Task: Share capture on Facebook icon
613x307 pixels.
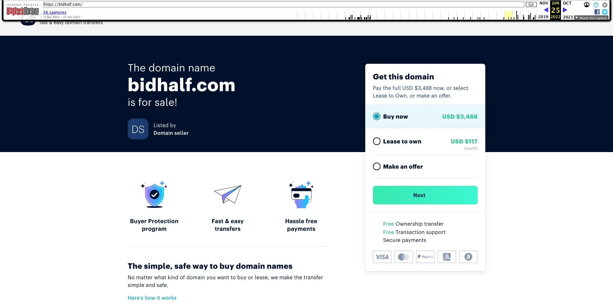Action: point(597,12)
